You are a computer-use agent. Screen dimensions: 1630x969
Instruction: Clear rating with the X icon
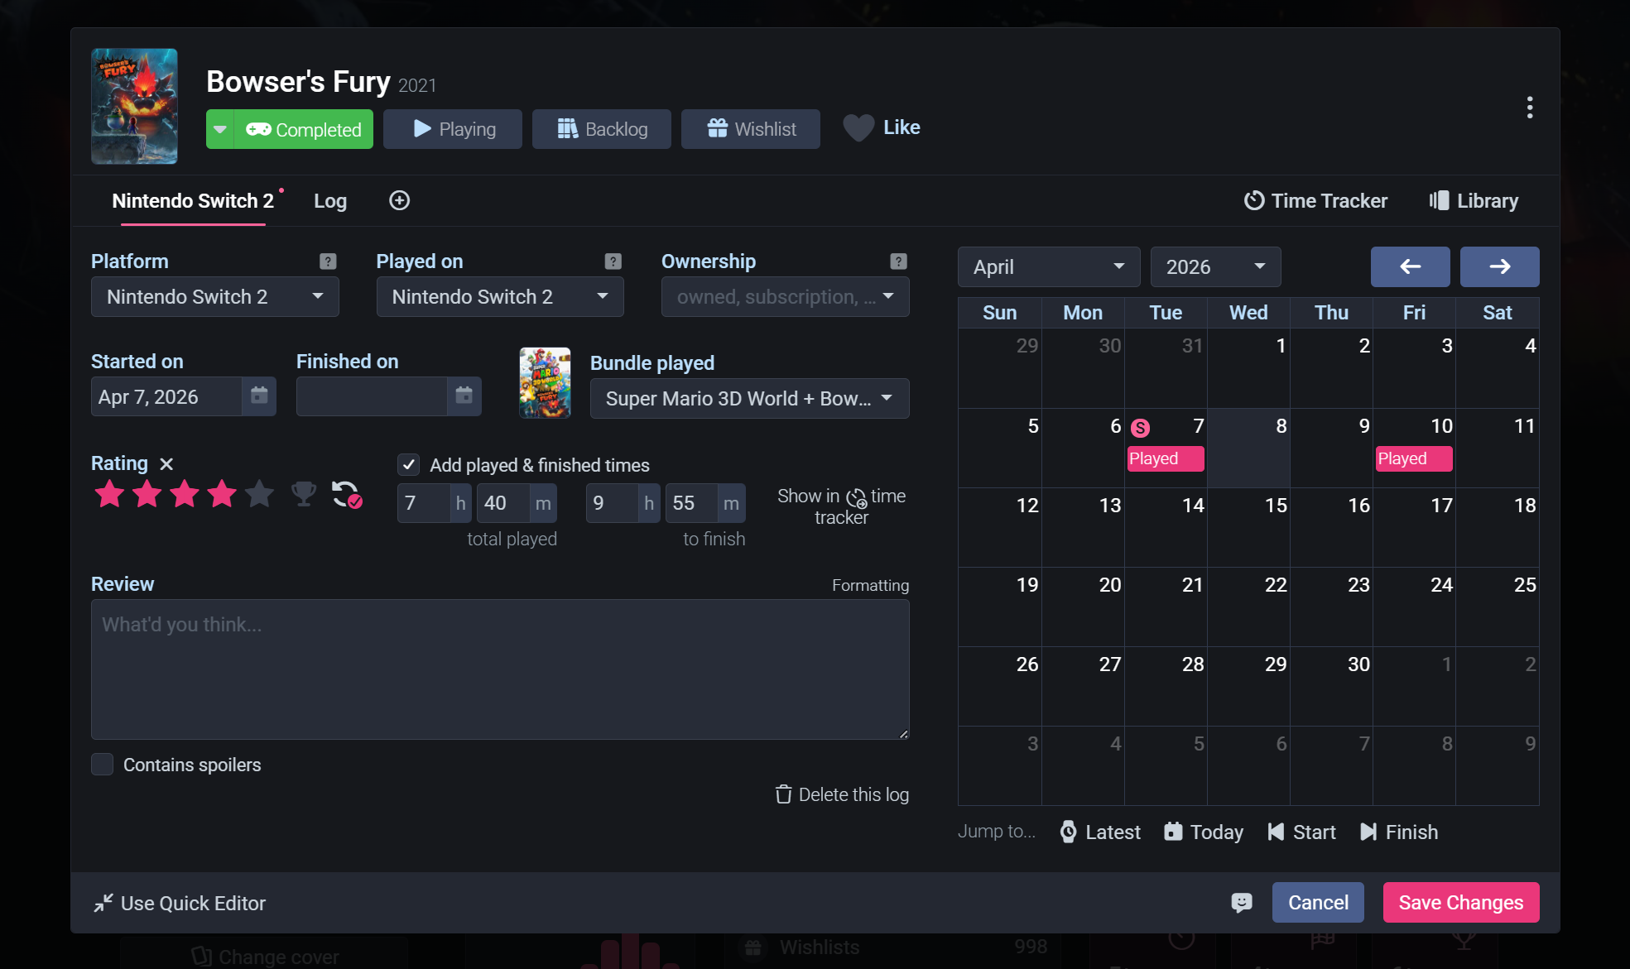(166, 464)
